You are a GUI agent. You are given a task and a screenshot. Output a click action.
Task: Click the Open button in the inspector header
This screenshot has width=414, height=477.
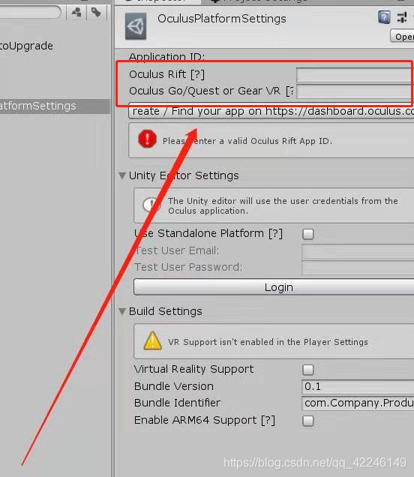point(402,36)
